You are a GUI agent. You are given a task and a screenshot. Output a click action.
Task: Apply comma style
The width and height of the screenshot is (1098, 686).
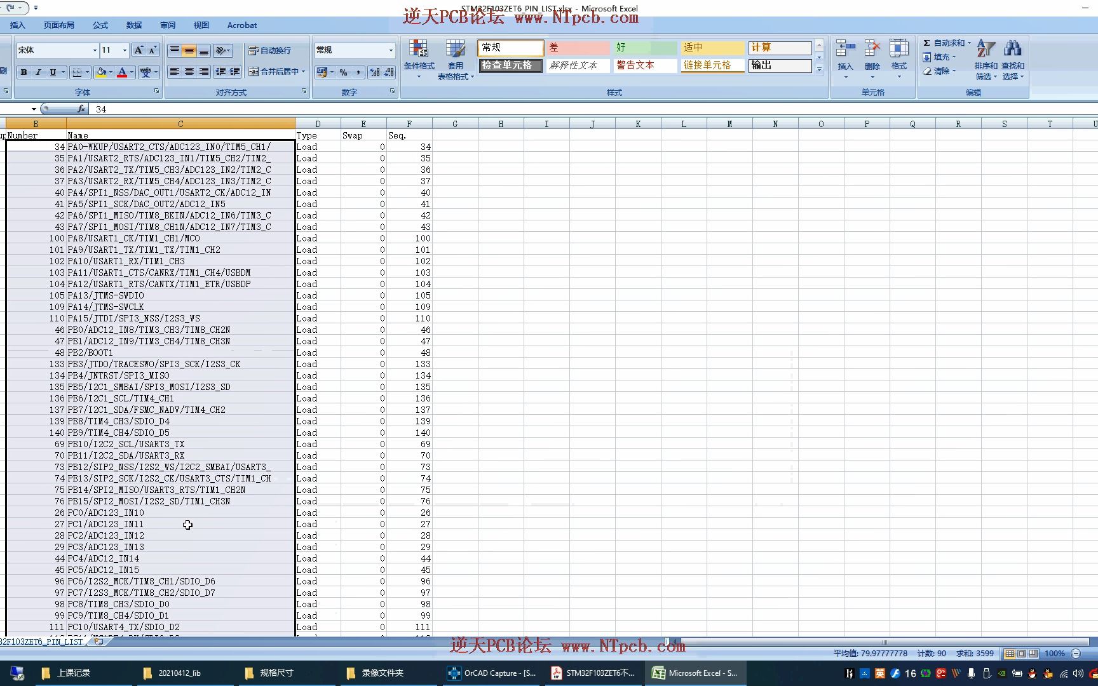tap(358, 72)
